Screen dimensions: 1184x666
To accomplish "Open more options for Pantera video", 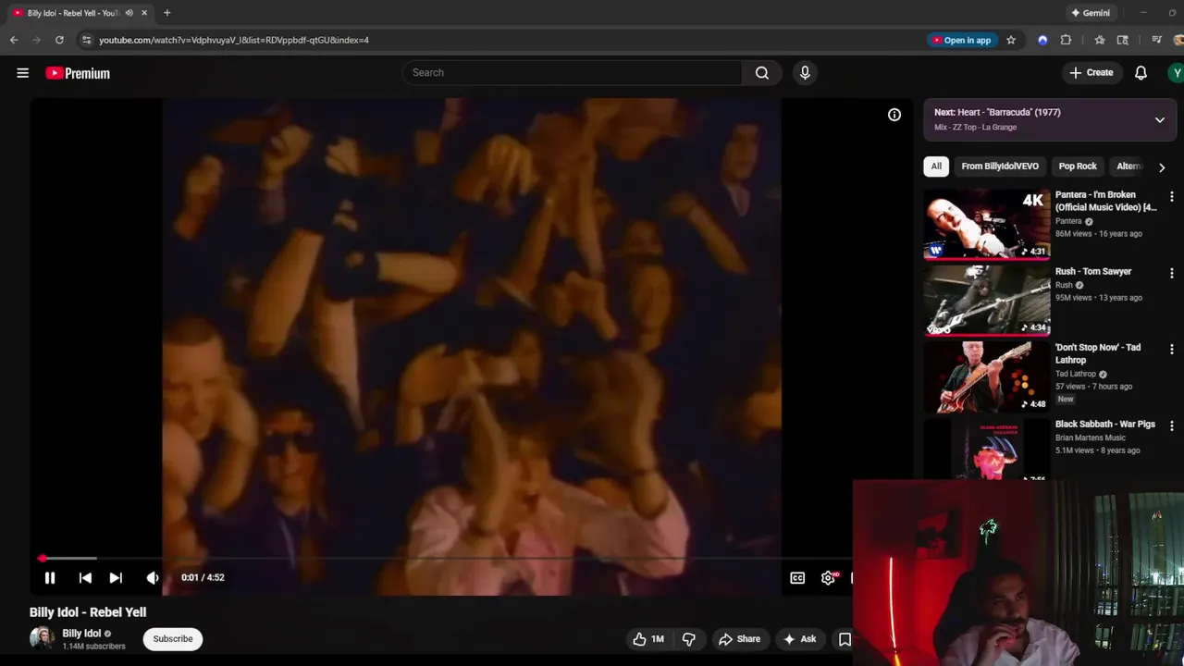I will [1172, 197].
